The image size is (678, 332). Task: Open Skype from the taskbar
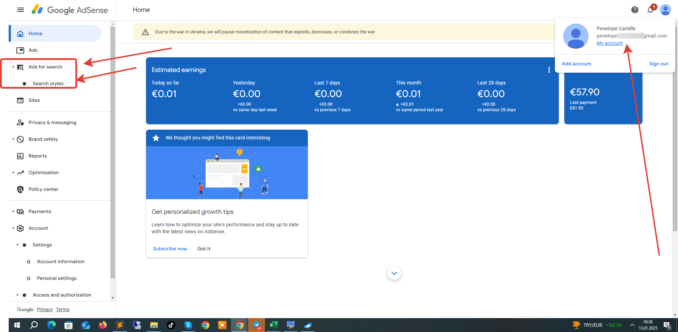point(188,325)
